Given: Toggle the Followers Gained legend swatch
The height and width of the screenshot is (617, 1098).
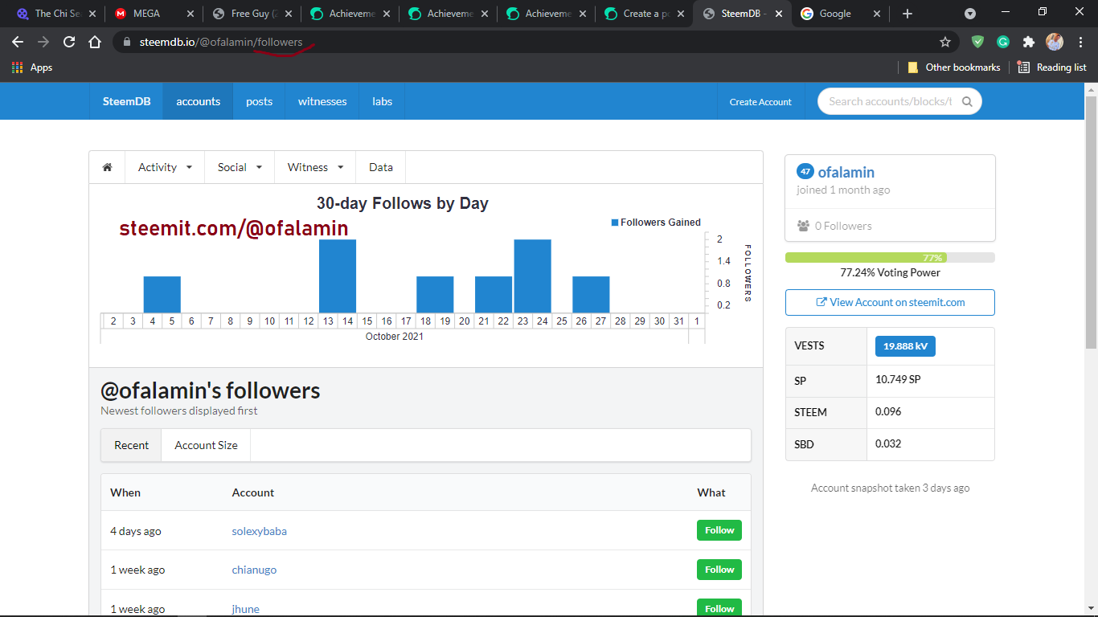Looking at the screenshot, I should coord(615,223).
